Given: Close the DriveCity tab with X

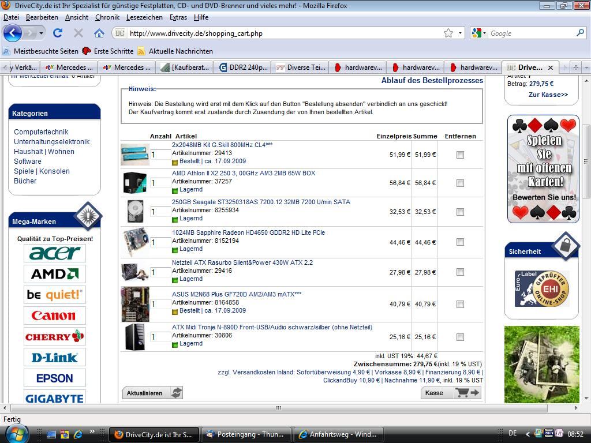Looking at the screenshot, I should tap(550, 67).
